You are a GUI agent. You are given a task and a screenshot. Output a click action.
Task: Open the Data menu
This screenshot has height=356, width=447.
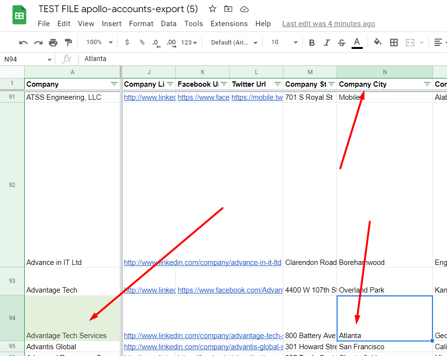169,23
